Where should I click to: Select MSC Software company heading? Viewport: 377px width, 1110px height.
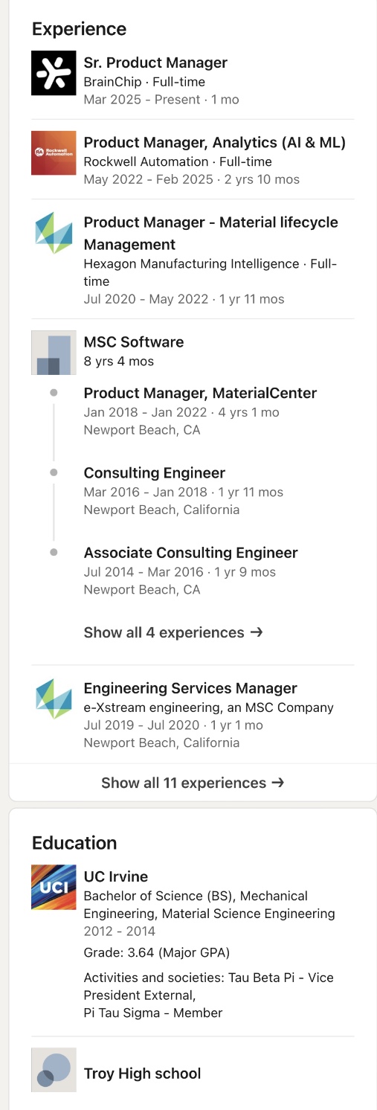[134, 341]
